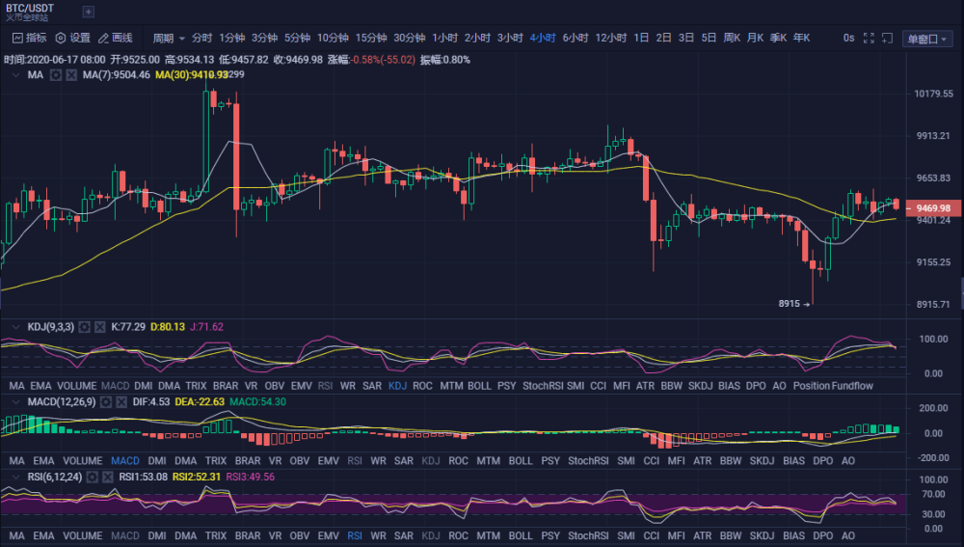This screenshot has height=547, width=964.
Task: Switch to the 1小时 timeframe
Action: point(444,39)
